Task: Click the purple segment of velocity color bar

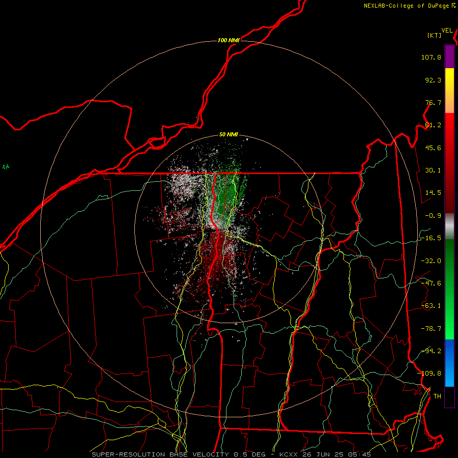Action: coord(449,56)
